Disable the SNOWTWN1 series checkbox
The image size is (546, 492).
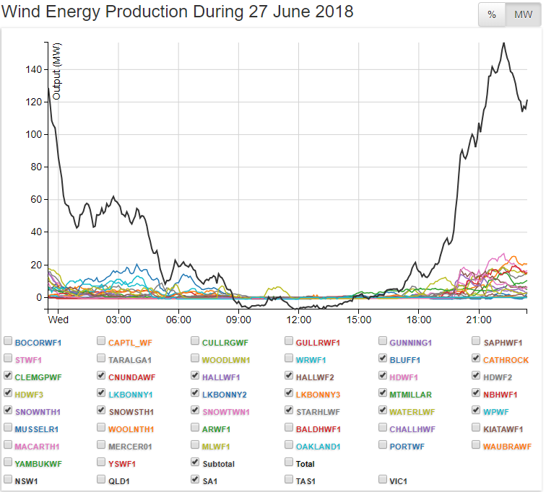coord(195,410)
